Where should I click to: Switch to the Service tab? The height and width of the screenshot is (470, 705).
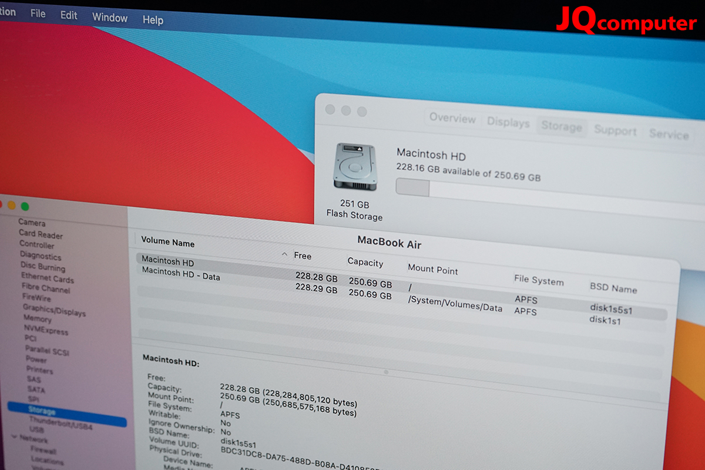click(x=669, y=135)
